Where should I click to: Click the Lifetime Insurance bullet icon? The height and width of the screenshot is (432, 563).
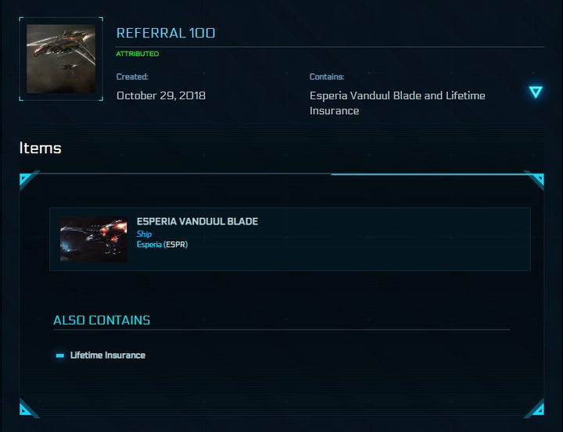pyautogui.click(x=60, y=355)
